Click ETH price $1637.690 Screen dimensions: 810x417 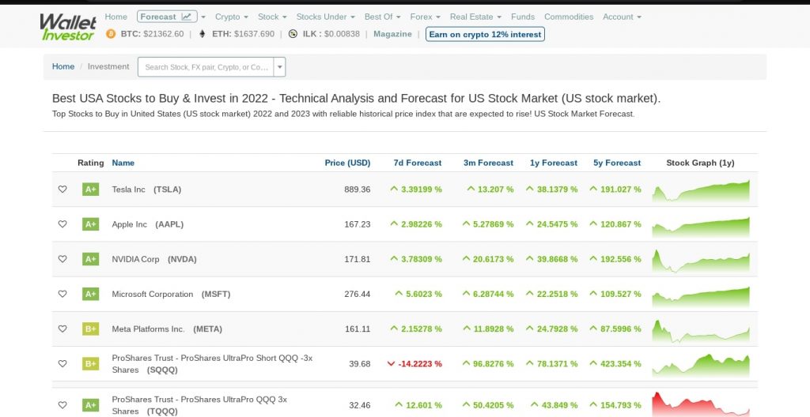pos(254,34)
